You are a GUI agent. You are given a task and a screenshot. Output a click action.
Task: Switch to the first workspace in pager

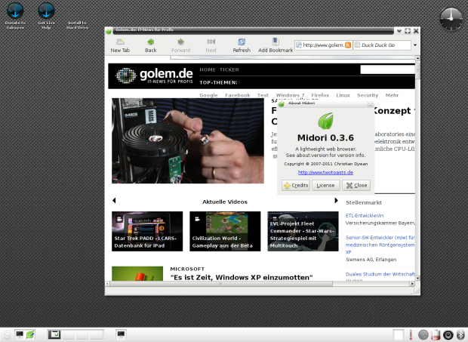click(x=54, y=335)
